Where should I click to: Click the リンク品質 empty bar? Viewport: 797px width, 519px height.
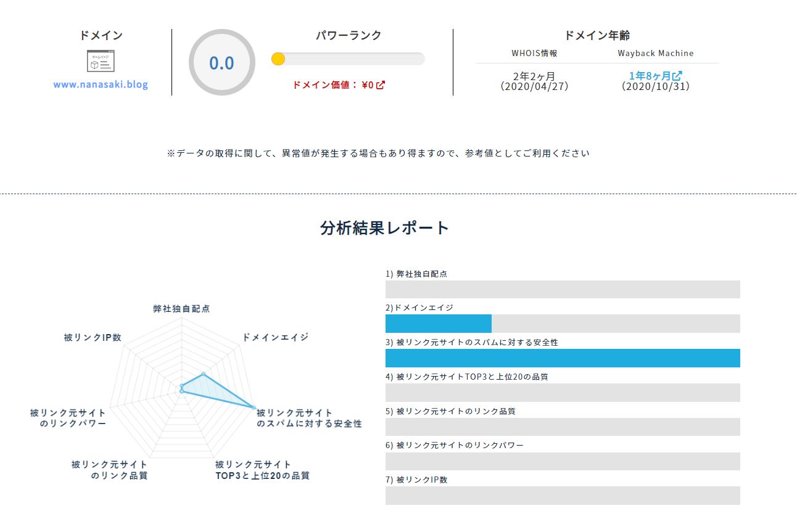click(563, 427)
